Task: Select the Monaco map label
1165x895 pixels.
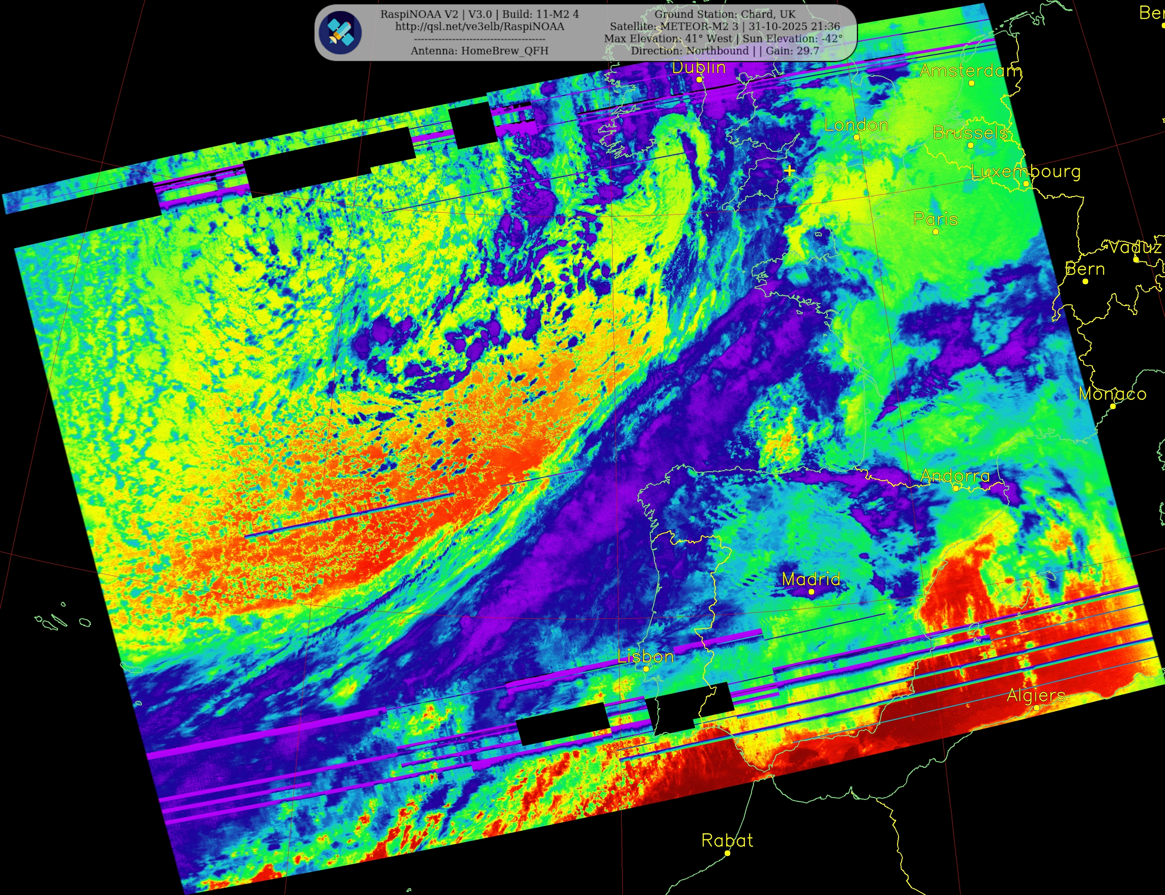Action: coord(1112,394)
